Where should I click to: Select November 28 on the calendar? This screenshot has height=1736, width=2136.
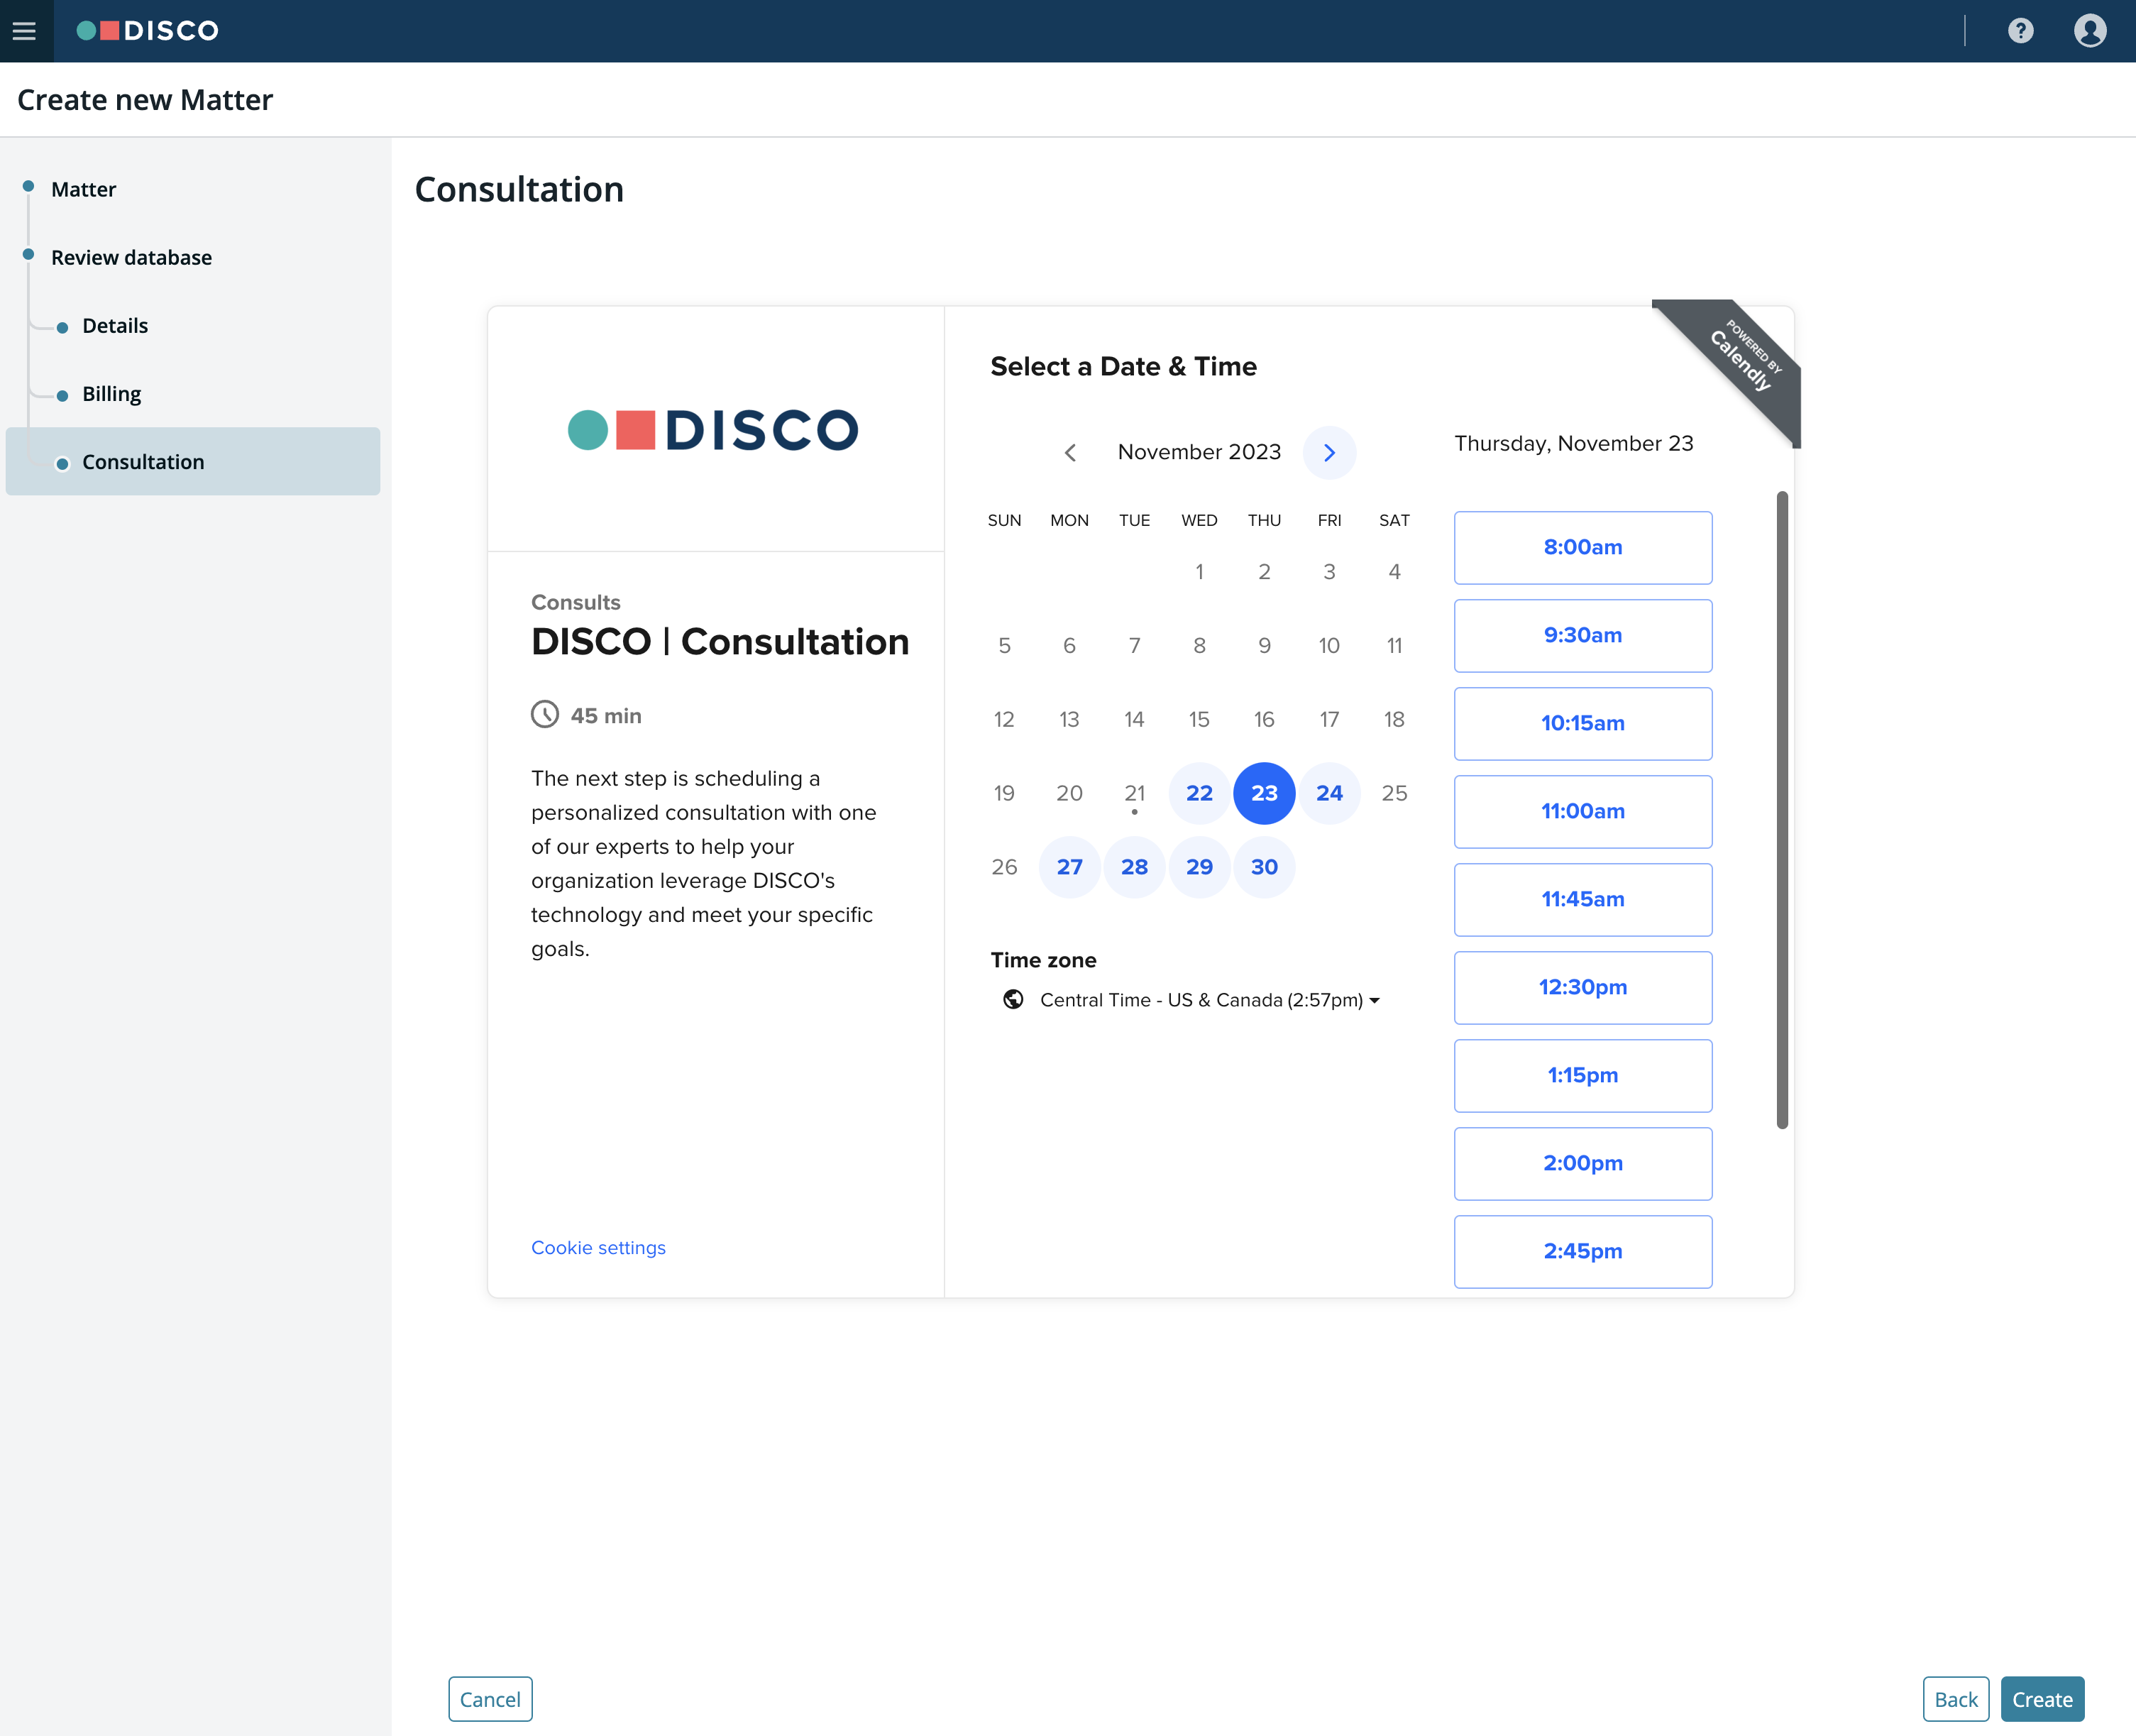(x=1134, y=867)
